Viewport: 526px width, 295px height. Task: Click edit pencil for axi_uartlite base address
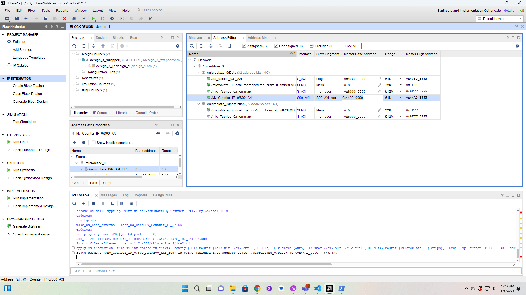pos(379,79)
